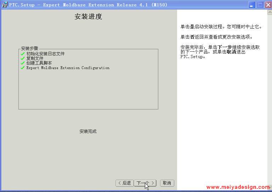Click the 取消 (Cancel) button
Viewport: 272px width, 192px height.
[167, 183]
